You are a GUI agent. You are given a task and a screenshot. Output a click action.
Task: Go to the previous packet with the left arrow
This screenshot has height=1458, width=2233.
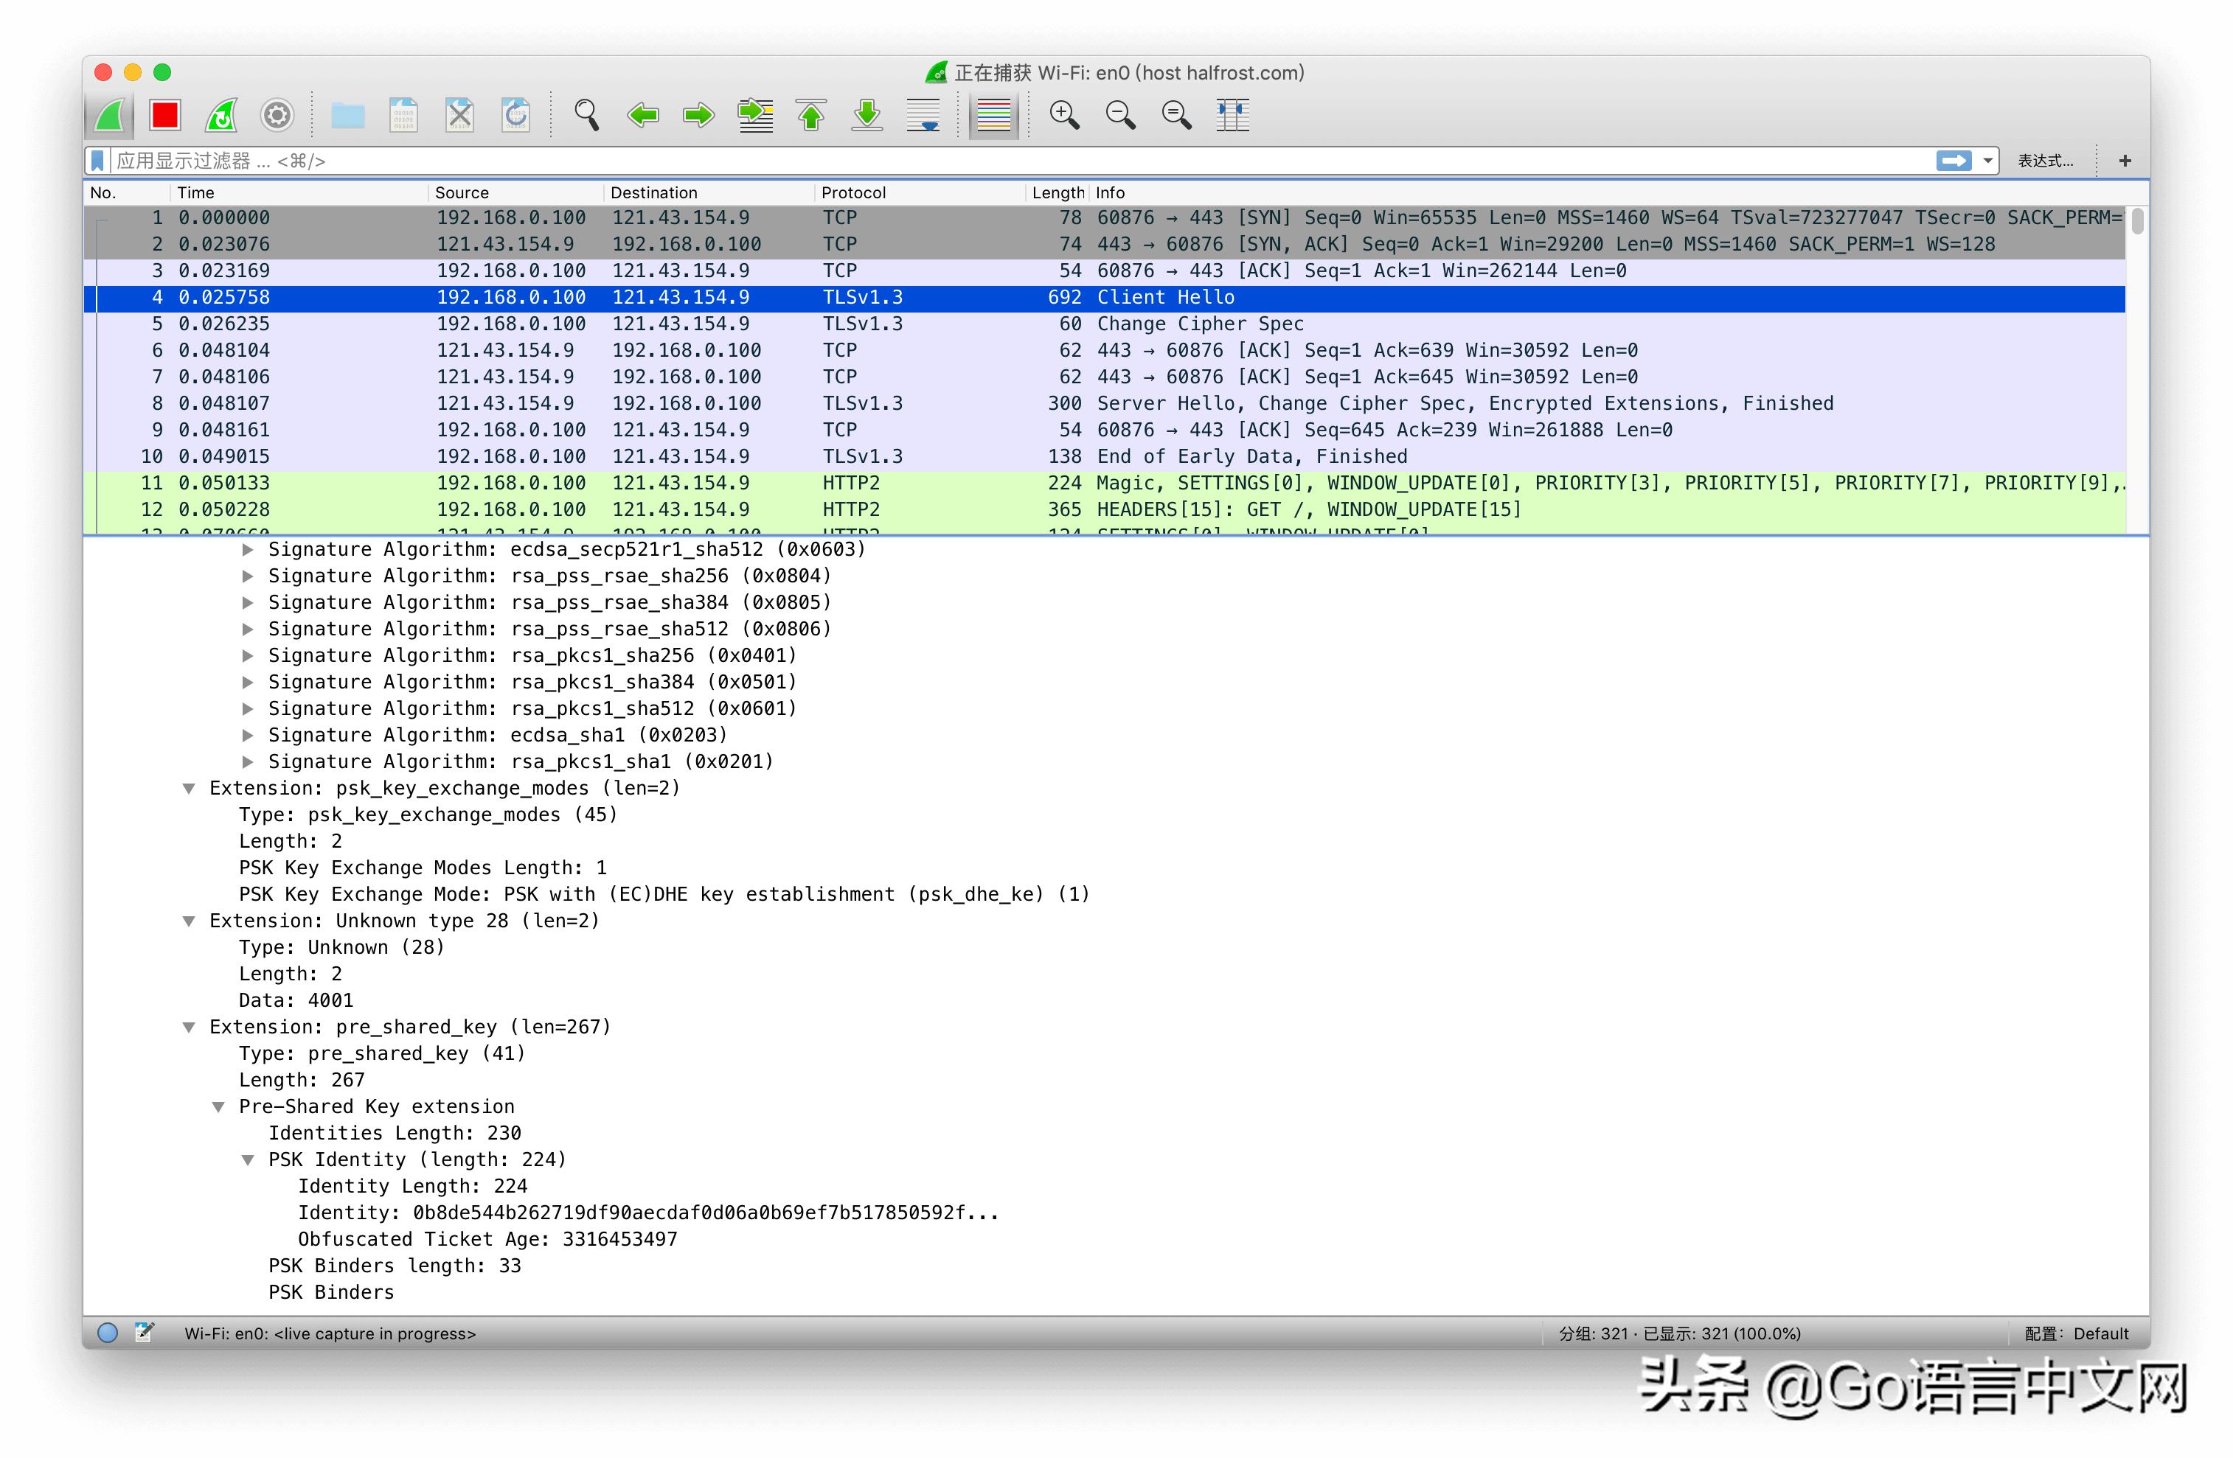pos(643,115)
